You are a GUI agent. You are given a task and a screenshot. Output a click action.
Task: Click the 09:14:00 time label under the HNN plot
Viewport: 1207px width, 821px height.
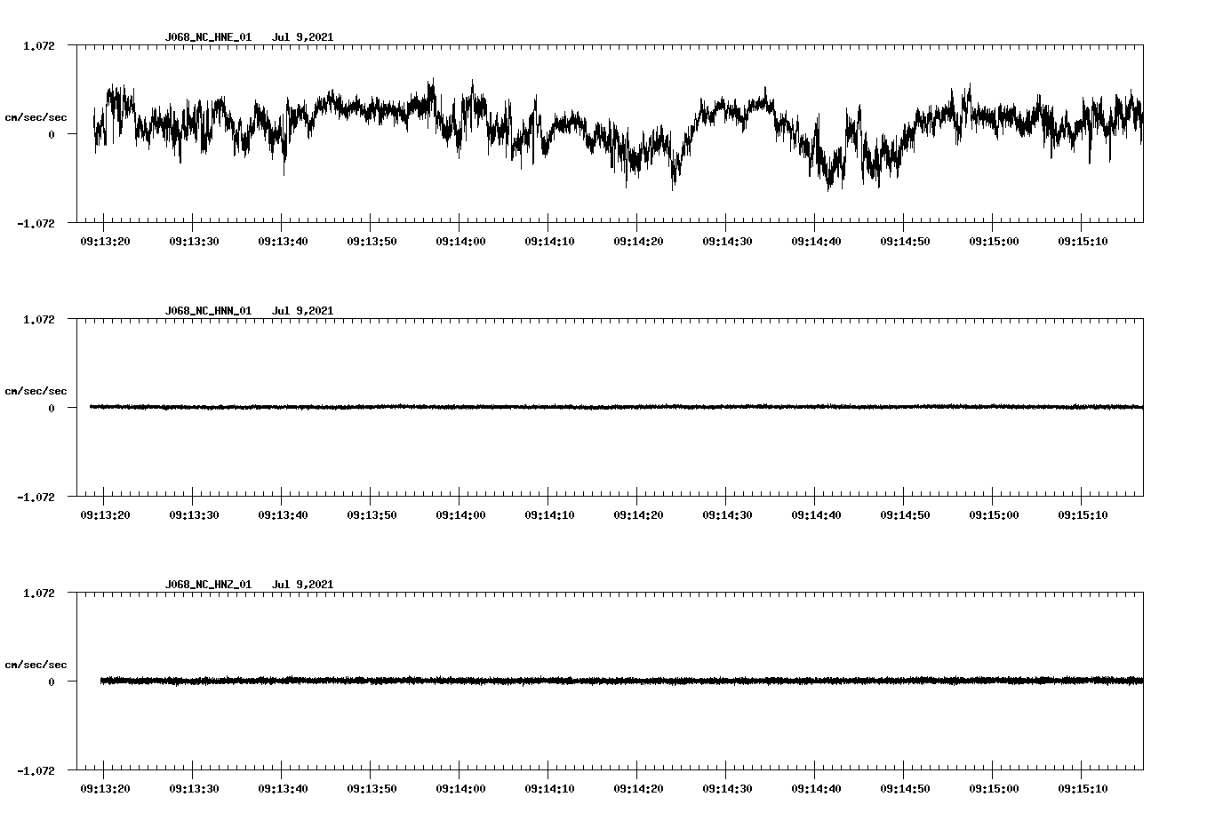[x=460, y=514]
